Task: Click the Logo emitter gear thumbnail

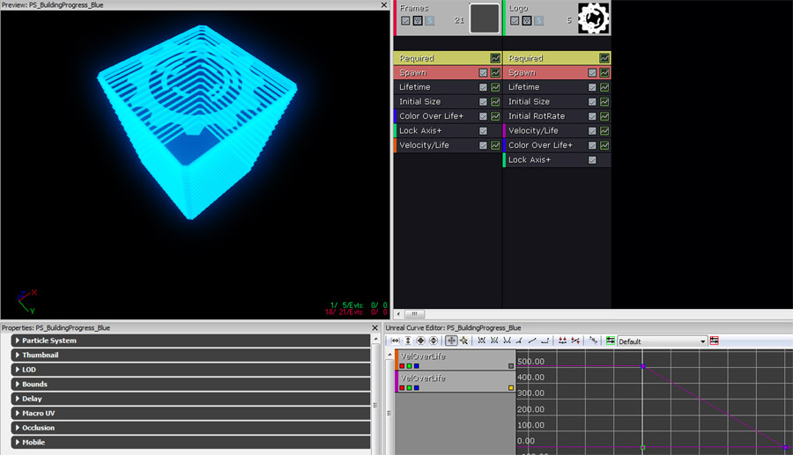Action: [594, 18]
